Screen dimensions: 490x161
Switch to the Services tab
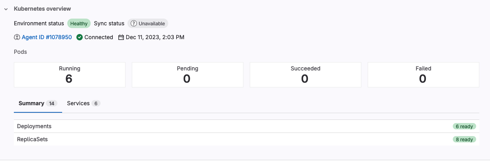pos(78,103)
